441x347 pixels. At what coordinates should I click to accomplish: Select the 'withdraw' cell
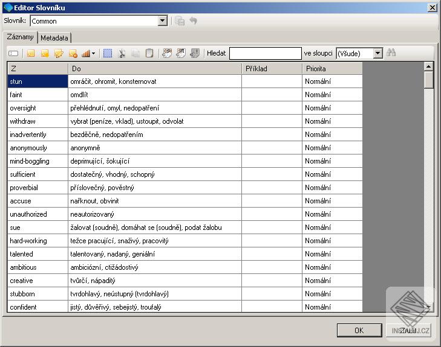tap(38, 121)
